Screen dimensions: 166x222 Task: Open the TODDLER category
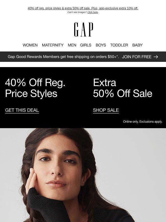point(119,45)
